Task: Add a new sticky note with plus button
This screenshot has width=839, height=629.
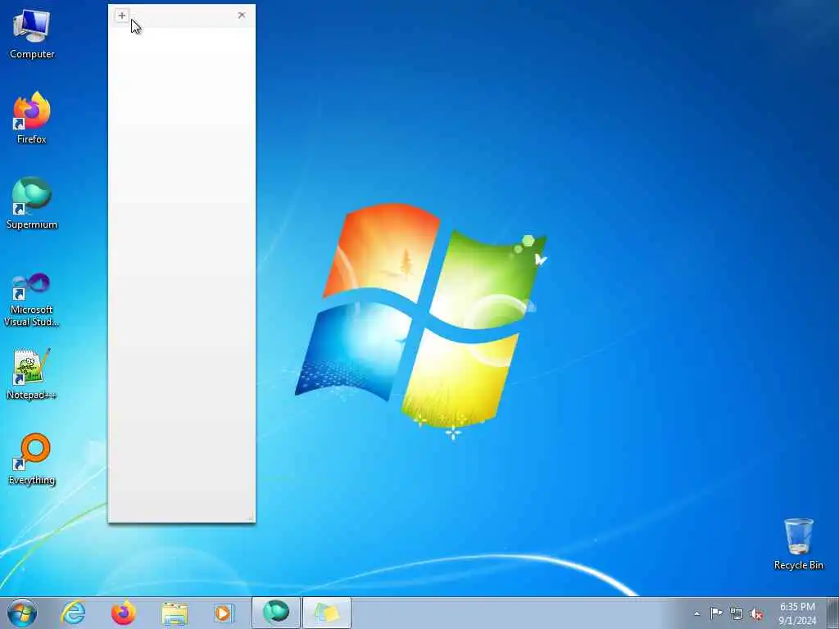Action: (122, 16)
